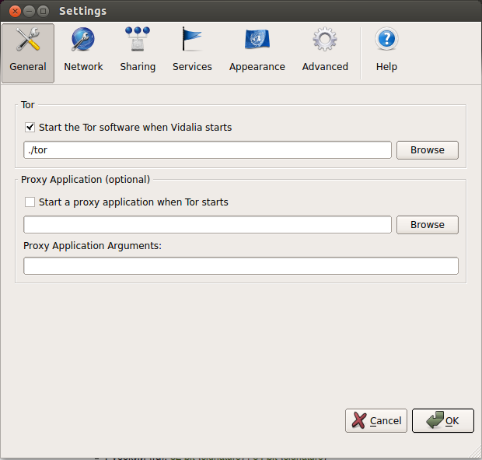Maximize the Settings window
Image resolution: width=482 pixels, height=460 pixels.
43,12
